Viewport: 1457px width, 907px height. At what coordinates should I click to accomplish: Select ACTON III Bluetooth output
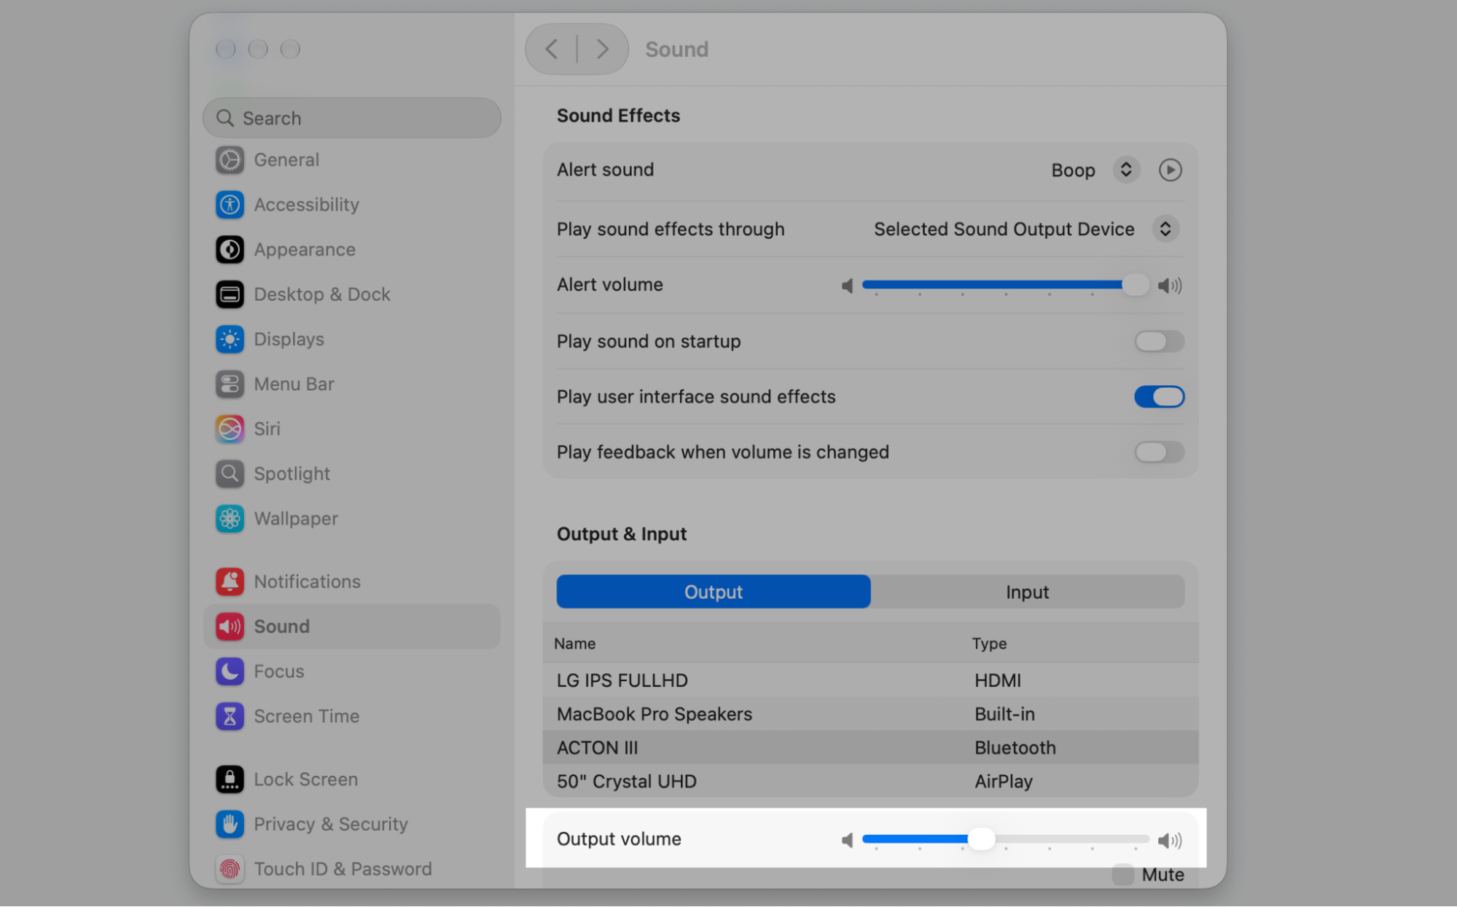click(x=870, y=747)
